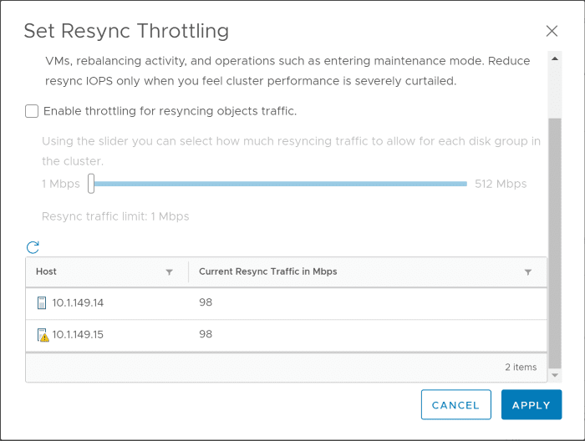Click the 2 items count footer
585x441 pixels.
click(521, 367)
